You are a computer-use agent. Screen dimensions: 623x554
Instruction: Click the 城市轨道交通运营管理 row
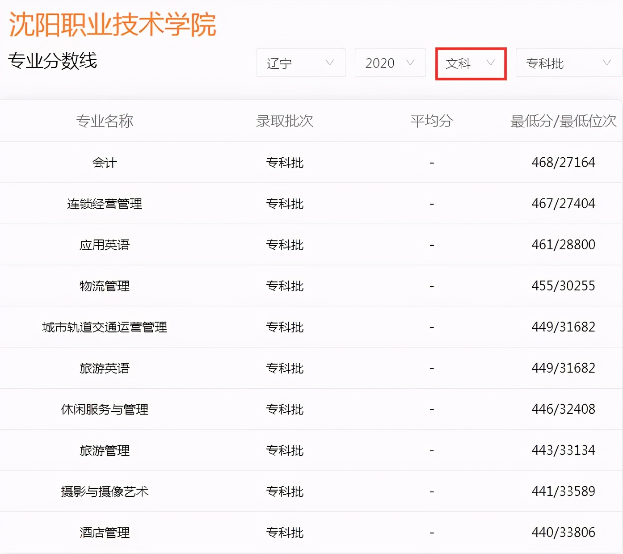point(105,327)
